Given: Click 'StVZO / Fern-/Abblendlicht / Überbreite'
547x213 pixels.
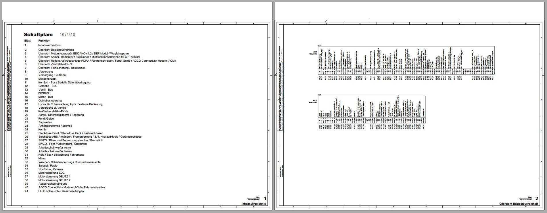Looking at the screenshot, I should tap(63, 144).
